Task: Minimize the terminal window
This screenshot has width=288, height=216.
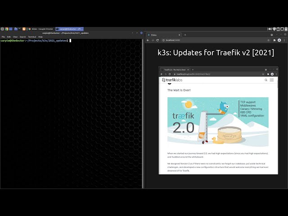Action: click(x=132, y=33)
